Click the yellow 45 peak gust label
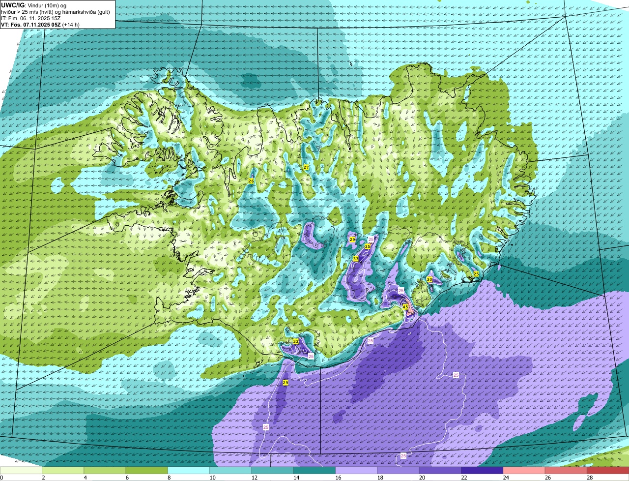629x481 pixels. (x=405, y=307)
